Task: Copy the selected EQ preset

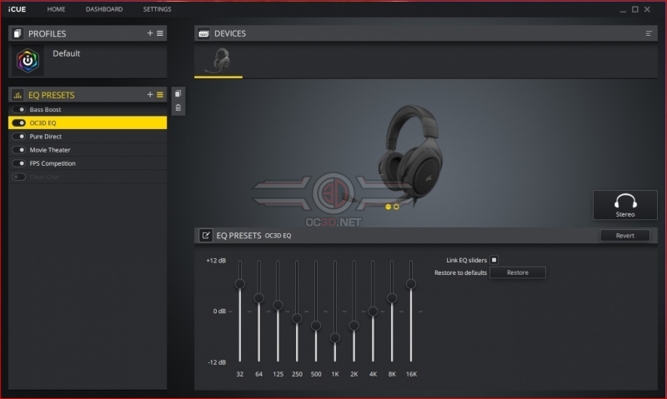Action: [178, 93]
